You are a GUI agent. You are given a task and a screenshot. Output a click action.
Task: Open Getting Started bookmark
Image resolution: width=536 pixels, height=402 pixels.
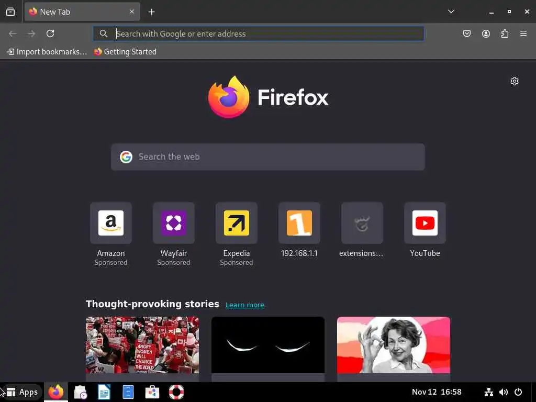[125, 52]
